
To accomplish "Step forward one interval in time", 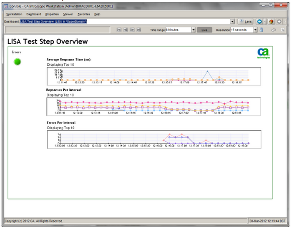I will tap(132, 30).
